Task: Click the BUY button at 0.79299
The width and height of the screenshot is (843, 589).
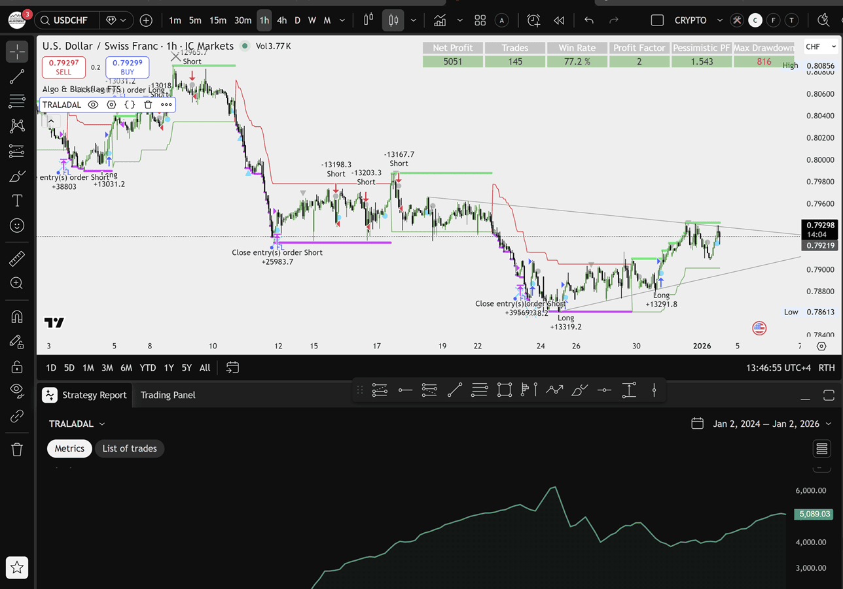Action: pos(127,68)
